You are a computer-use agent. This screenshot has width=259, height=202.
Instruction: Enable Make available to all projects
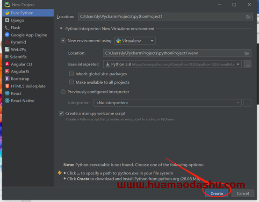tap(72, 82)
